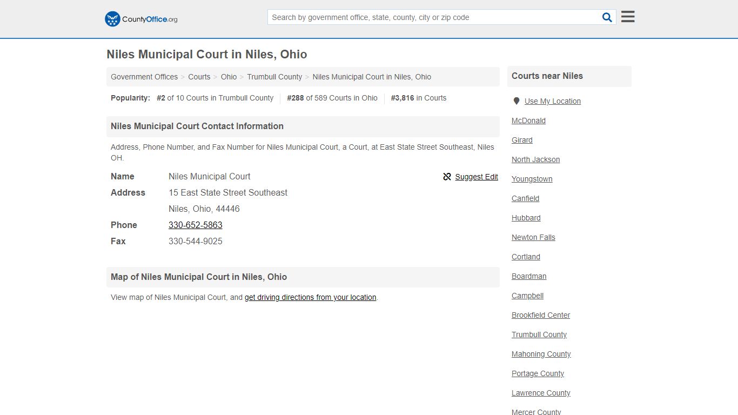Open the Ohio breadcrumb link
738x415 pixels.
(x=229, y=77)
